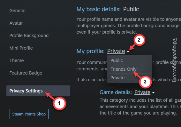Open the General settings section
This screenshot has width=181, height=127.
coord(18,11)
